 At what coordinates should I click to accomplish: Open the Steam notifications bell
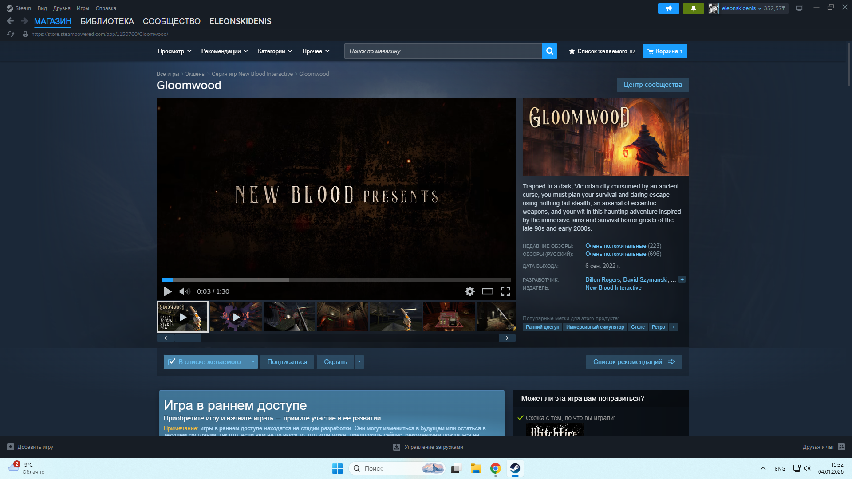[693, 8]
